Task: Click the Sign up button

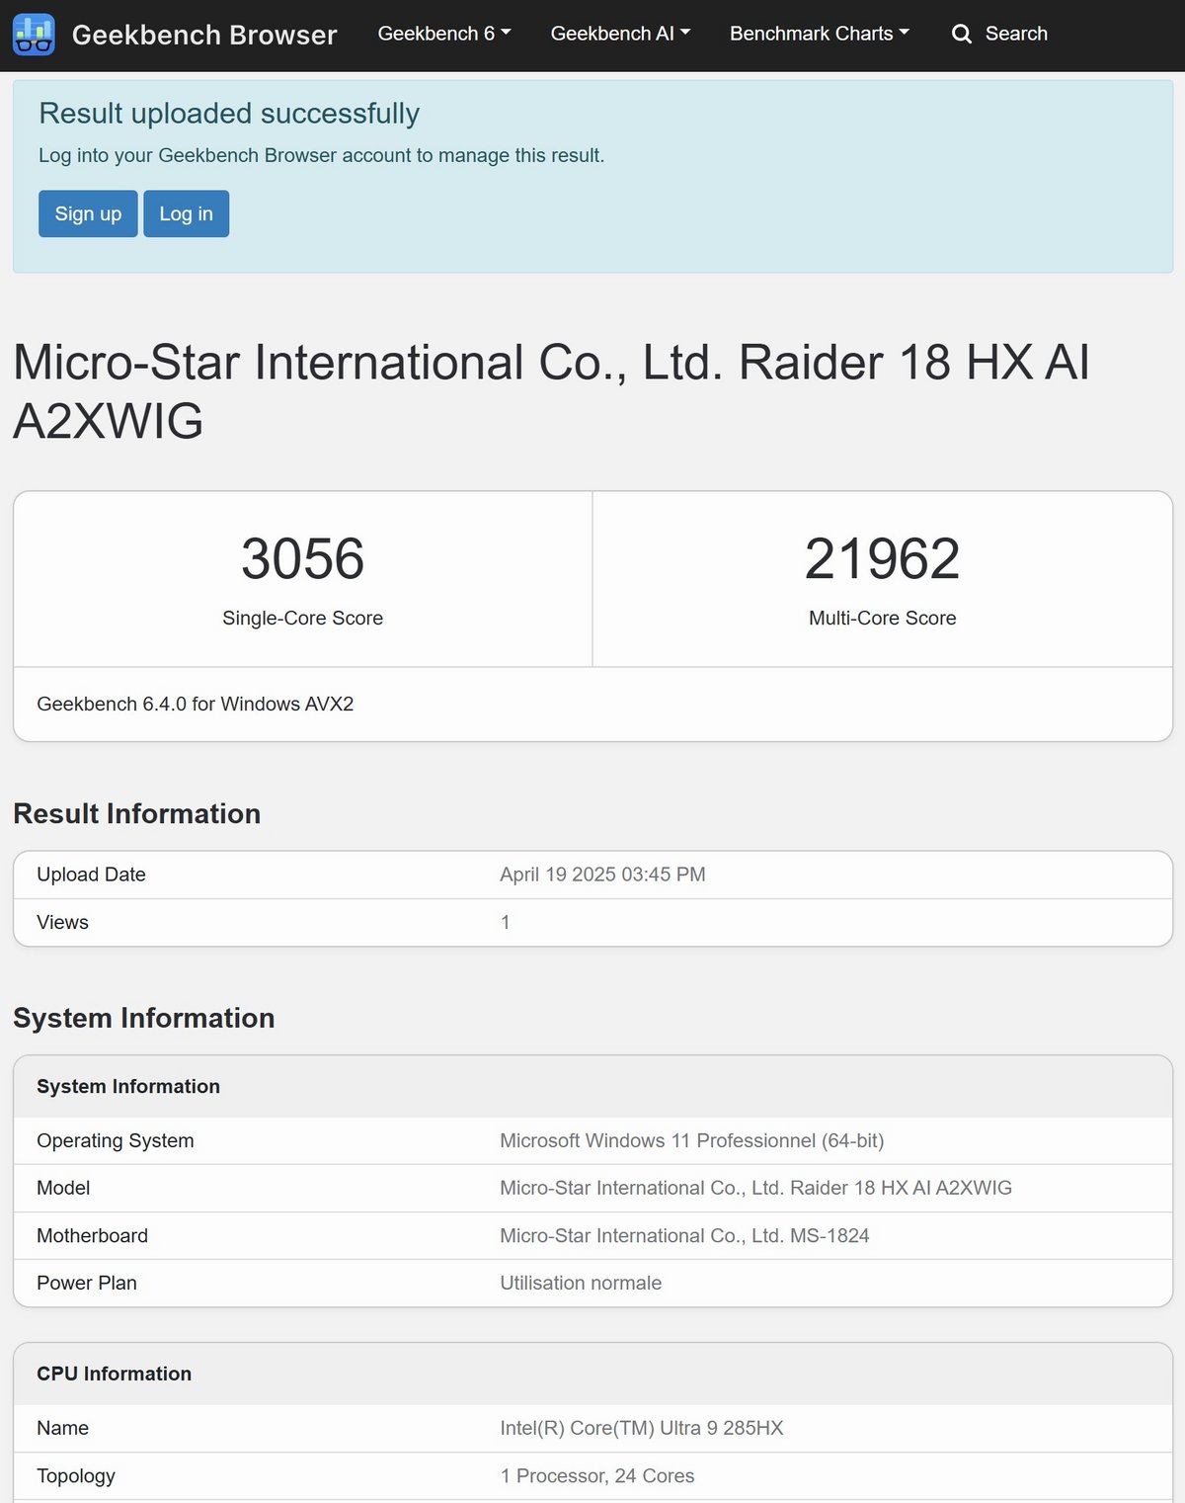Action: (x=88, y=213)
